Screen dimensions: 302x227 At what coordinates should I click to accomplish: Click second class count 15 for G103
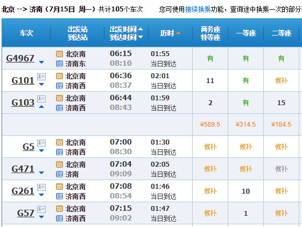[281, 102]
